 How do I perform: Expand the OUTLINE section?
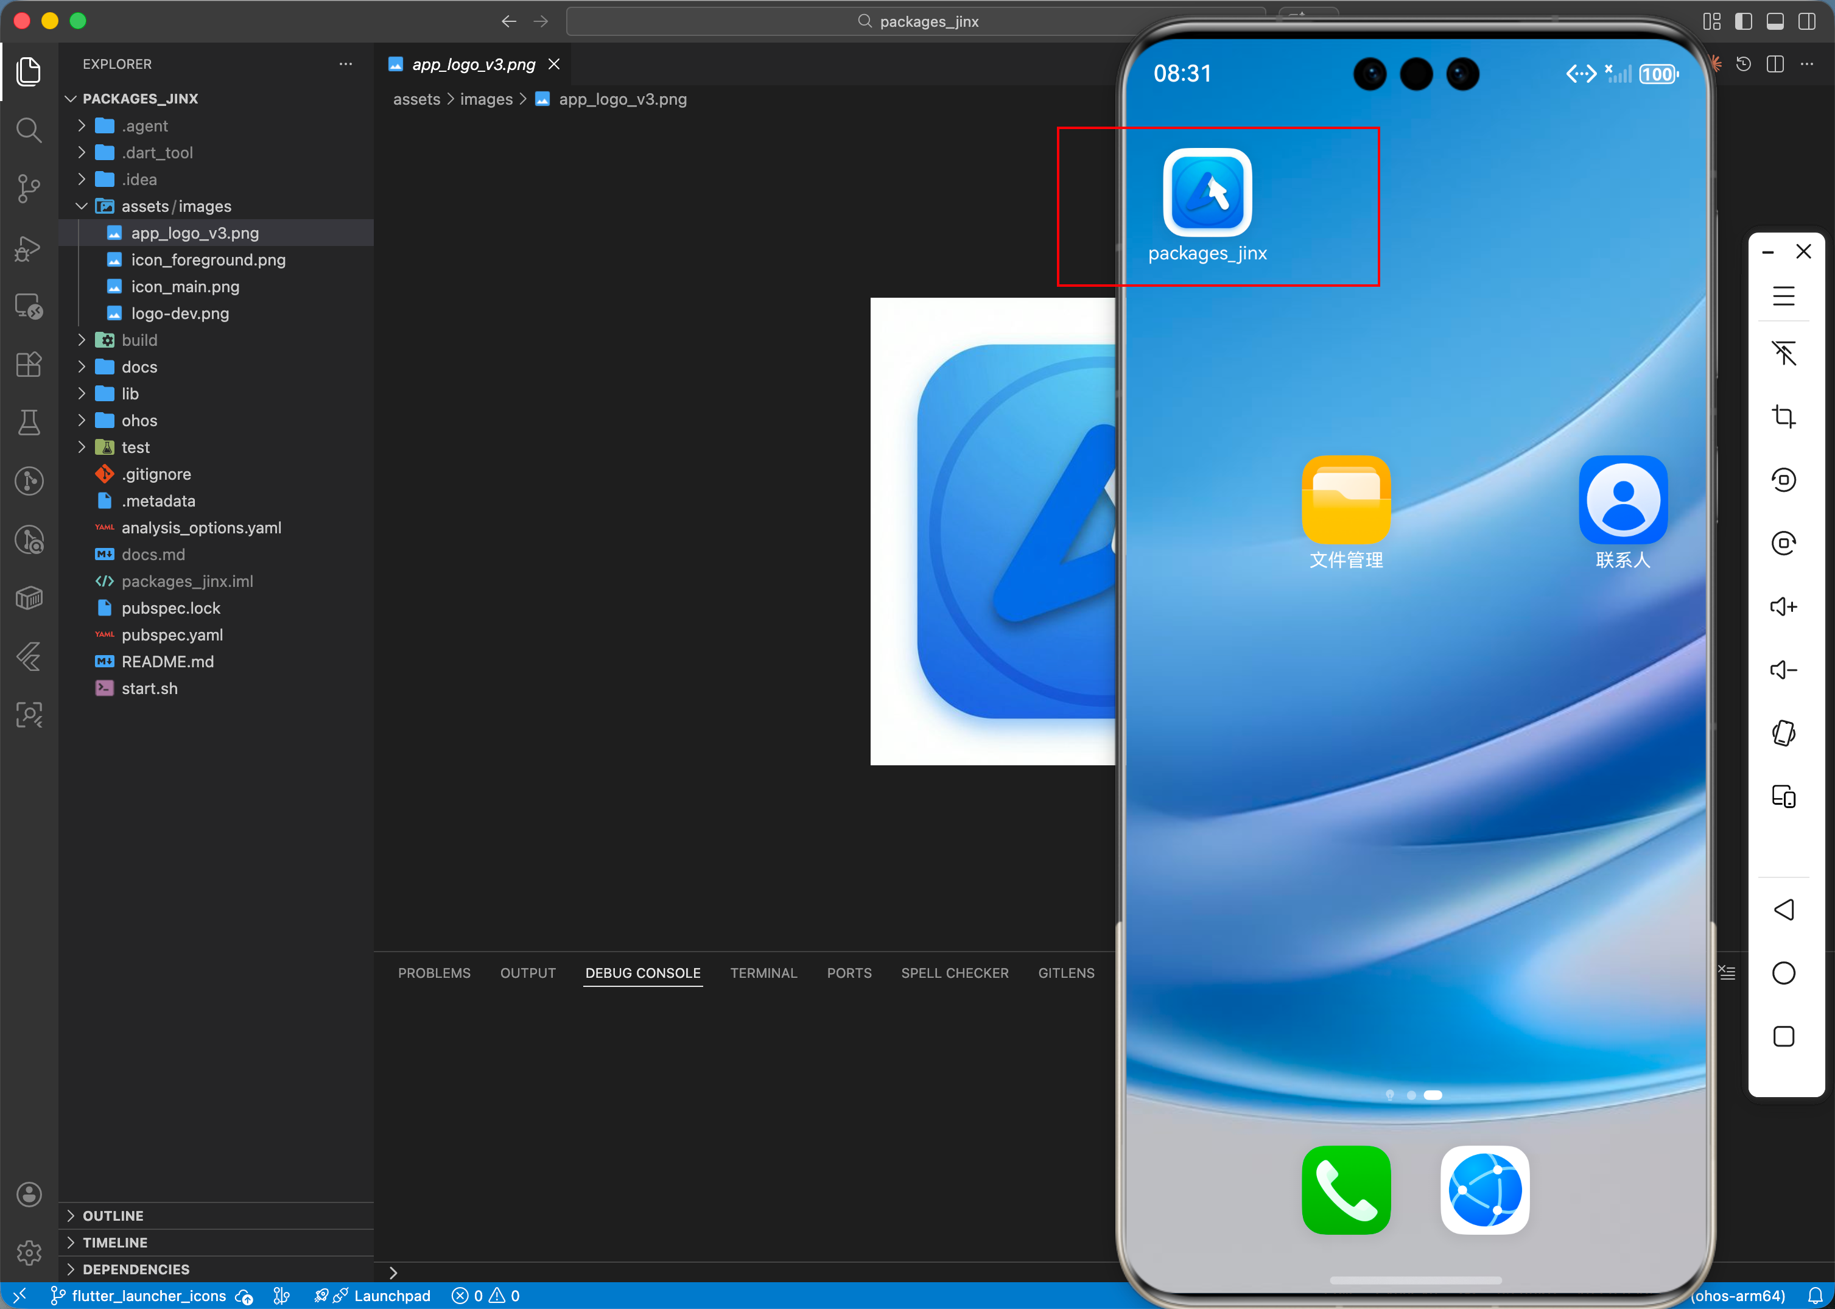pyautogui.click(x=113, y=1215)
